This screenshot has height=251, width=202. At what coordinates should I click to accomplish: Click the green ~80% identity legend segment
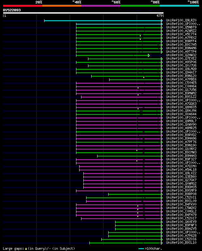pyautogui.click(x=140, y=6)
